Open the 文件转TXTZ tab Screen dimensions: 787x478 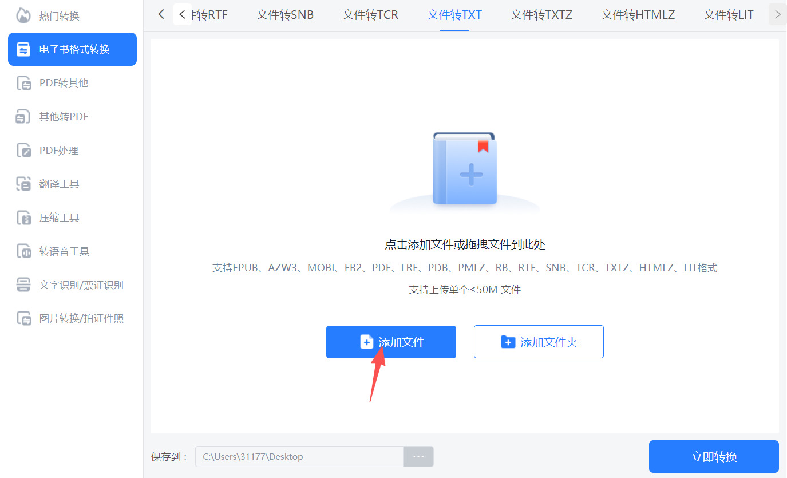pyautogui.click(x=541, y=15)
